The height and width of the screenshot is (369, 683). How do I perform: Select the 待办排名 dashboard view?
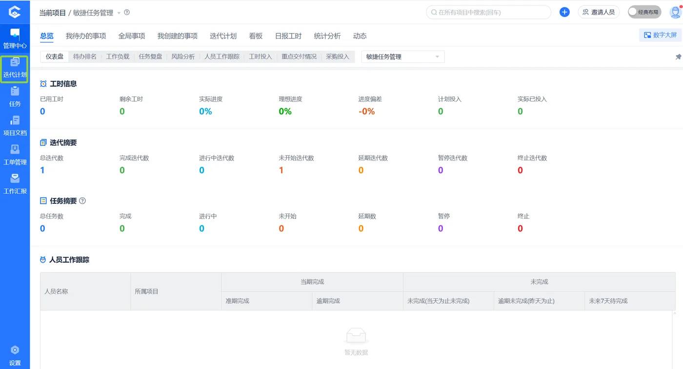tap(86, 57)
